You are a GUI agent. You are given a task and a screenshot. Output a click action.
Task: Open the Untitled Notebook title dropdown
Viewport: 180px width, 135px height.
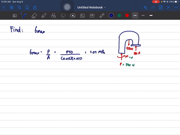(x=91, y=7)
